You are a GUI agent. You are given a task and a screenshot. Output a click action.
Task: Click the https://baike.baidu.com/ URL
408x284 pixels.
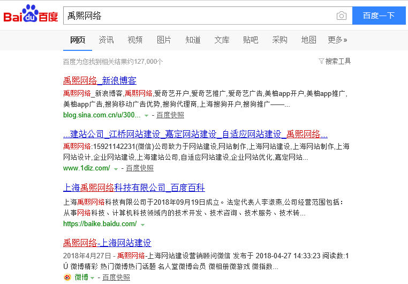coord(100,223)
